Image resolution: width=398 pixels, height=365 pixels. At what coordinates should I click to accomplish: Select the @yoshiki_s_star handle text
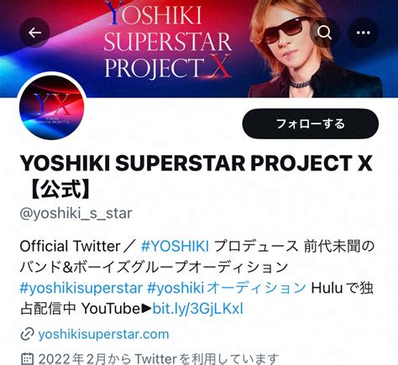76,214
